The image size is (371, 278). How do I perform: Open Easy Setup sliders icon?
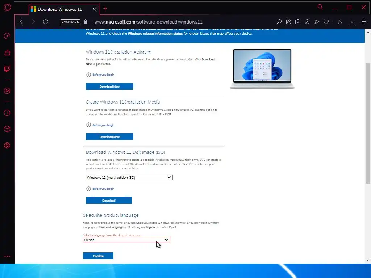coord(364,22)
